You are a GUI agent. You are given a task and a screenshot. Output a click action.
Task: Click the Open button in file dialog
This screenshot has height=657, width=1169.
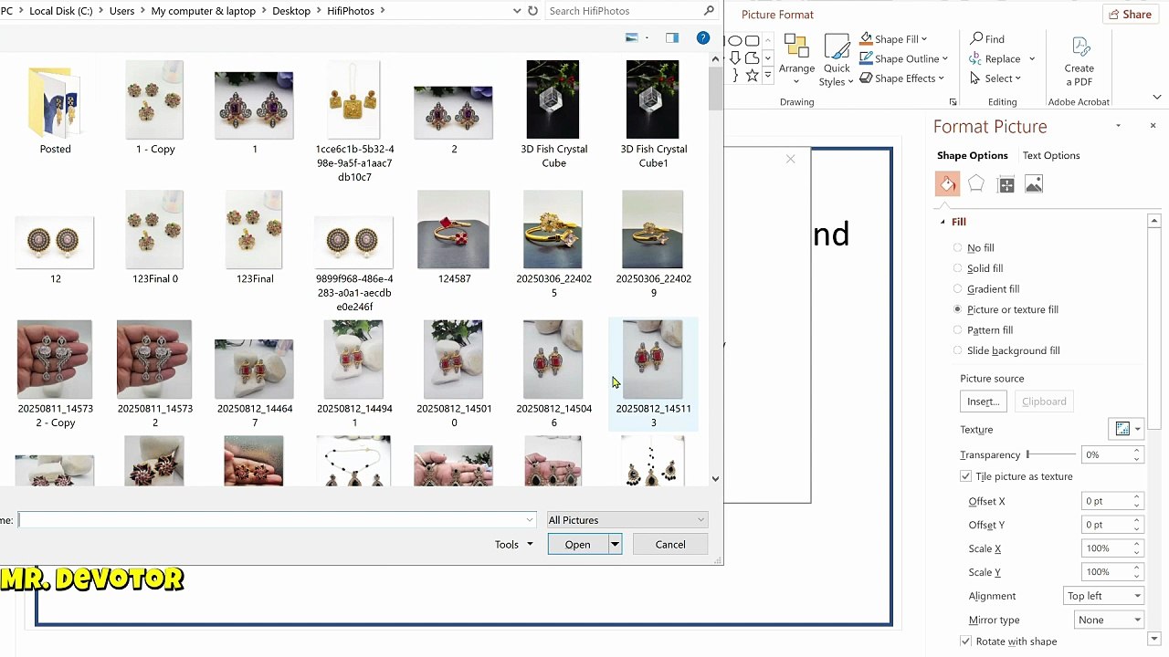[578, 545]
